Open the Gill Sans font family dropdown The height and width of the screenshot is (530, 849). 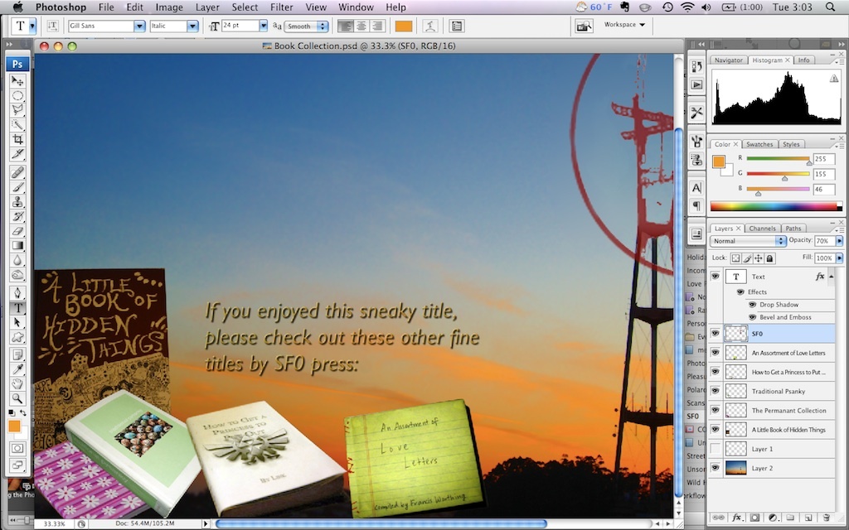click(107, 26)
